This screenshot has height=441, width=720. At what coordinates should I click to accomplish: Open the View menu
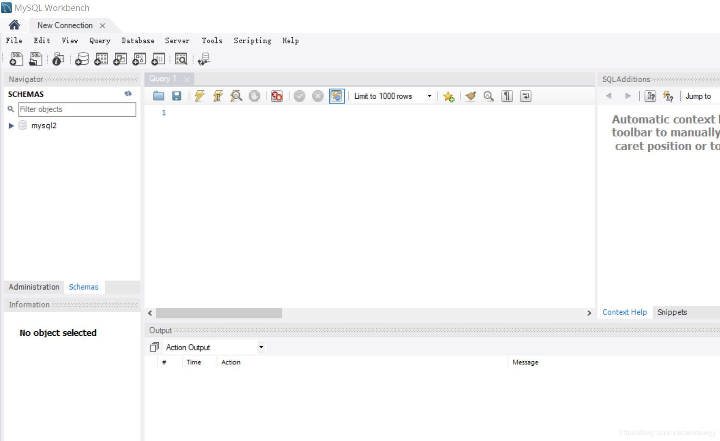pos(70,40)
